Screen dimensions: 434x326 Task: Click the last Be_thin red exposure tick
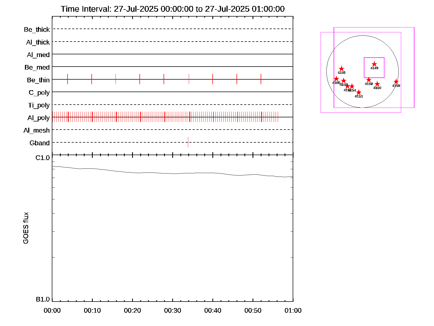261,79
